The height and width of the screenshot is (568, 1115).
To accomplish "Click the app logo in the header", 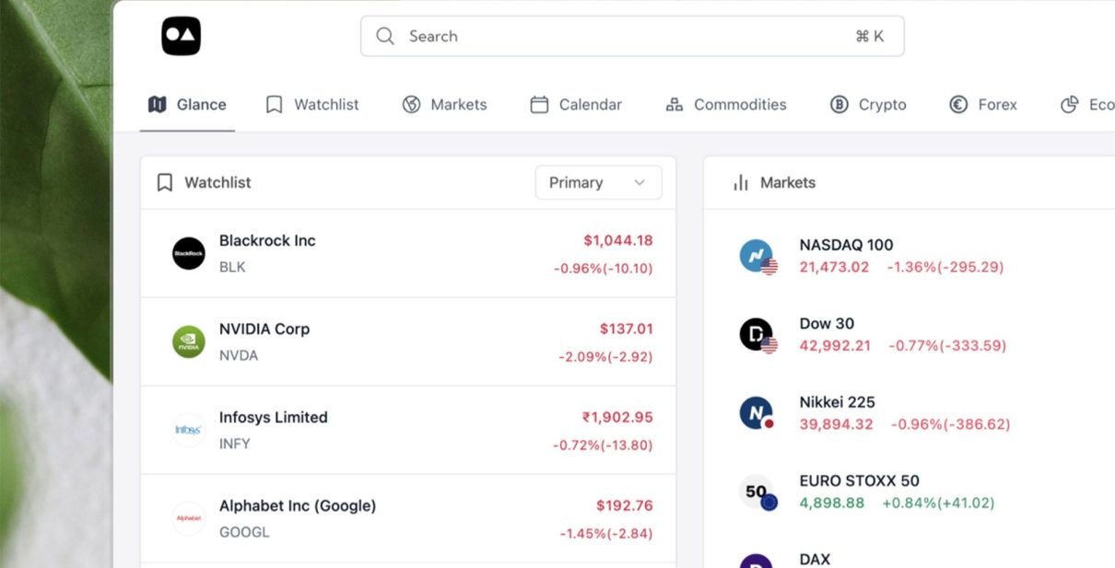I will (181, 36).
